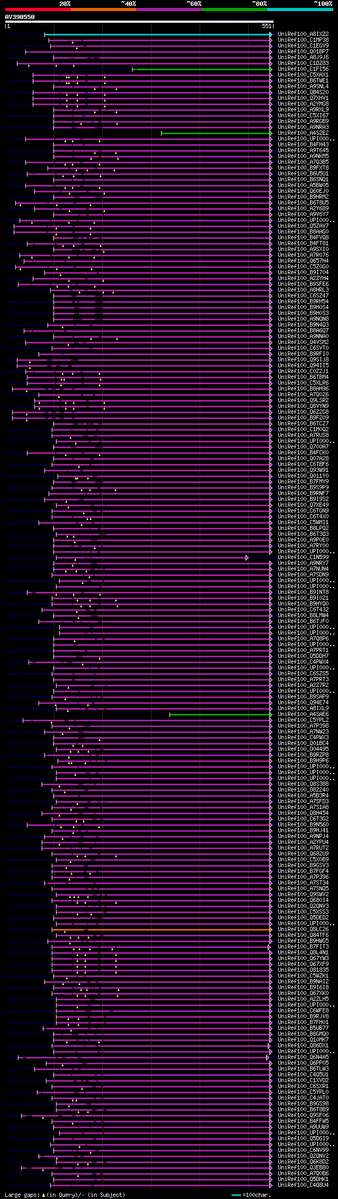Select the label UniRef100_O81835
Screen dimensions: 338x1199
point(303,970)
